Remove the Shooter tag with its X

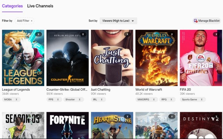79,99
